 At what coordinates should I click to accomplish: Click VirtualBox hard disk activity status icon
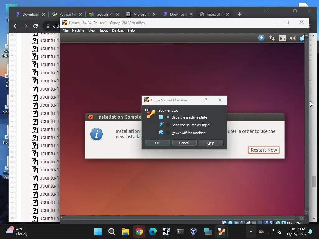tap(224, 223)
